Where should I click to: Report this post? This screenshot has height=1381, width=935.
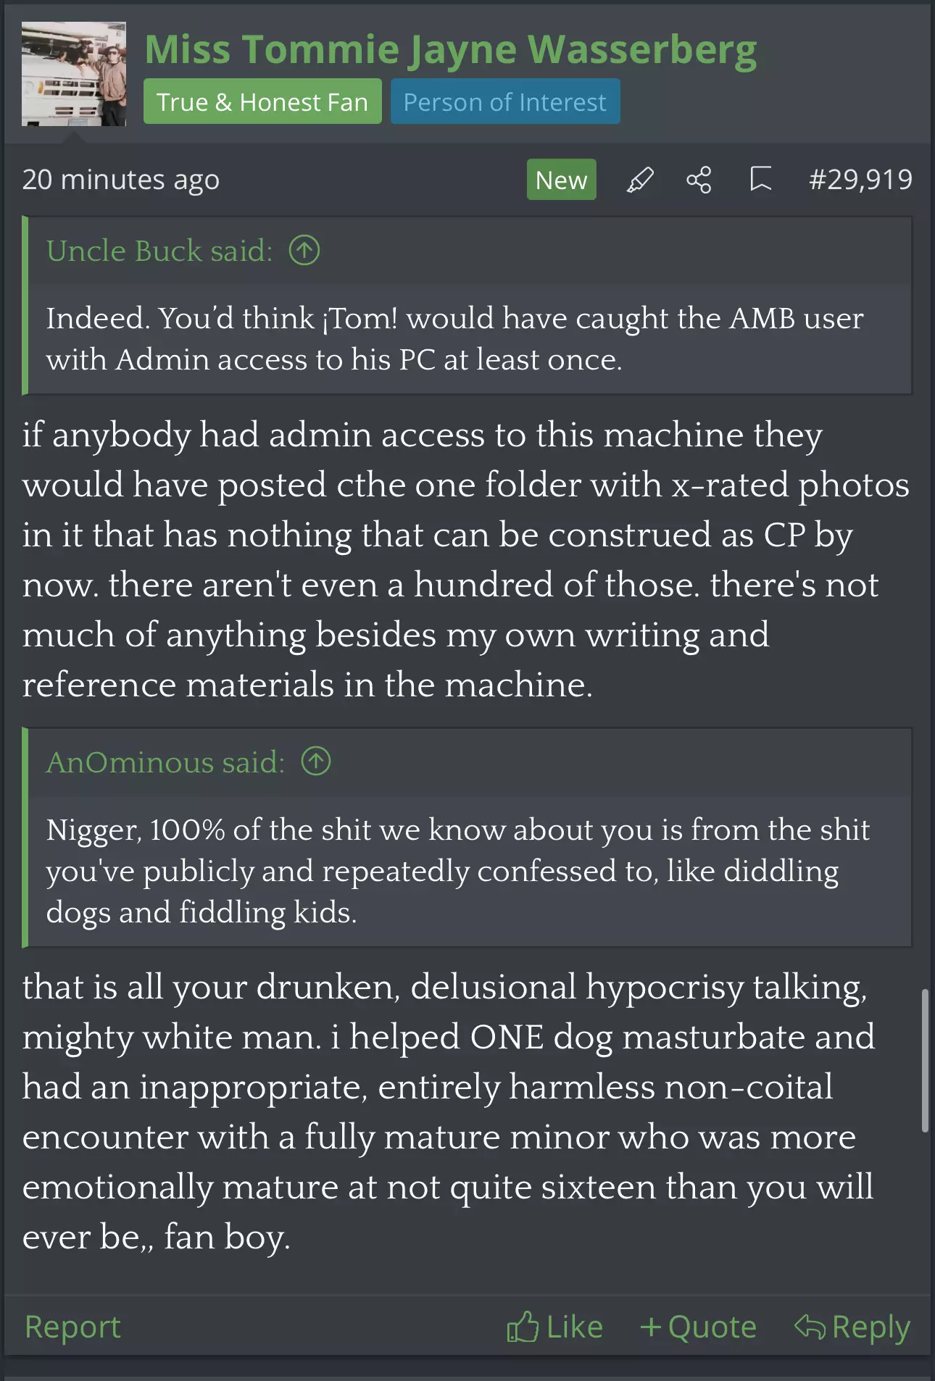[72, 1327]
